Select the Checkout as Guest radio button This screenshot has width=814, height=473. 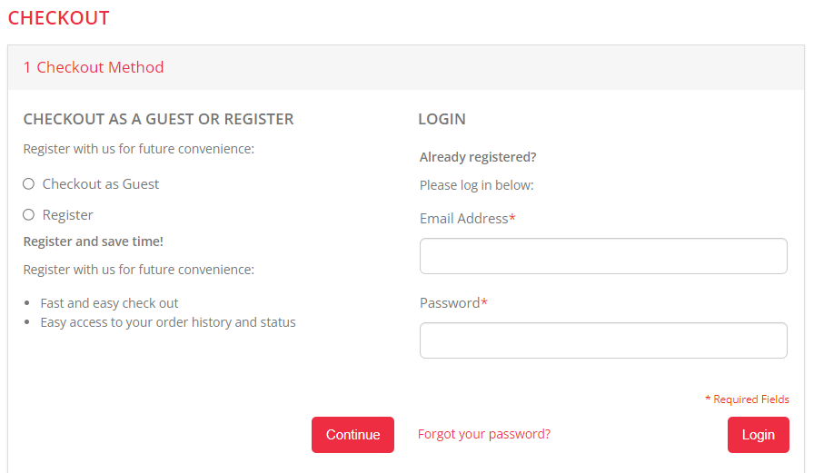coord(29,184)
